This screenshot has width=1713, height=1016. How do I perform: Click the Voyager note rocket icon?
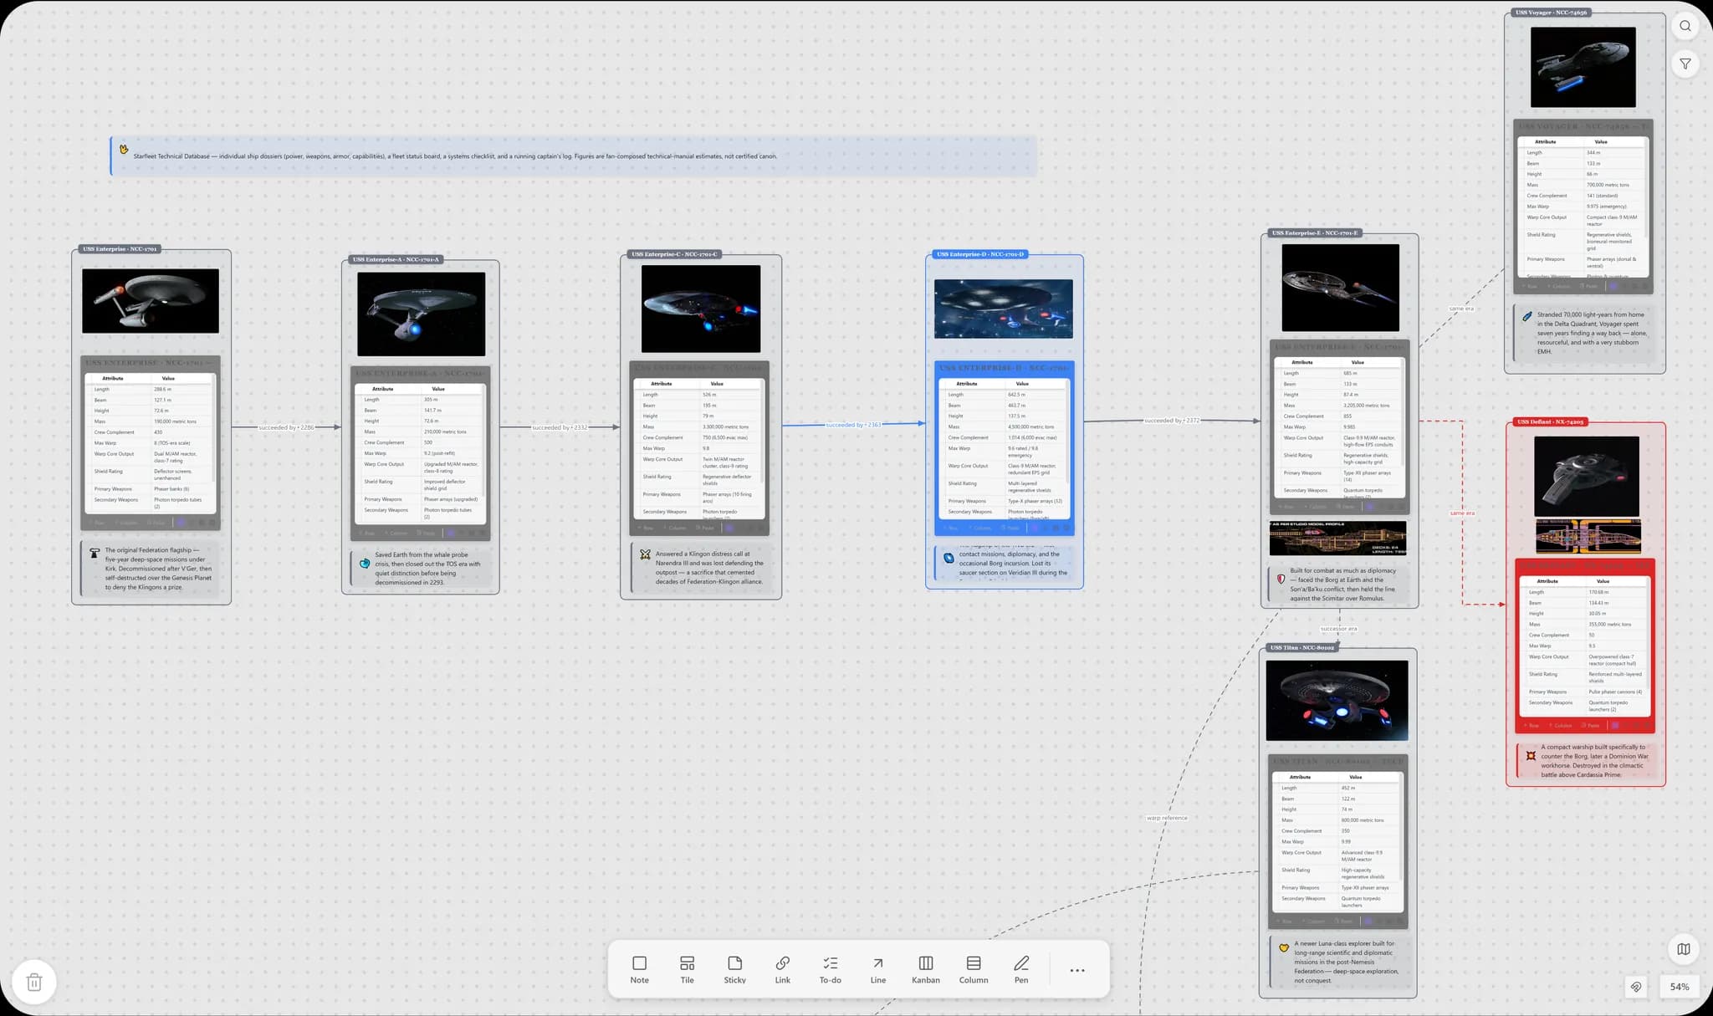click(1526, 317)
